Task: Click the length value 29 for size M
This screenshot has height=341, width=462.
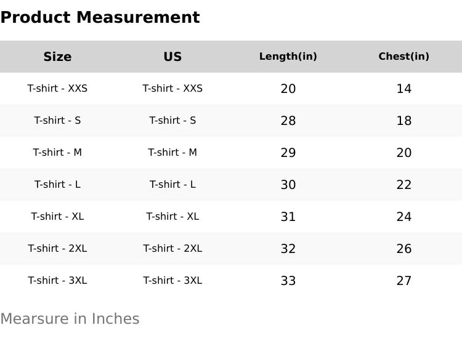Action: click(x=288, y=153)
